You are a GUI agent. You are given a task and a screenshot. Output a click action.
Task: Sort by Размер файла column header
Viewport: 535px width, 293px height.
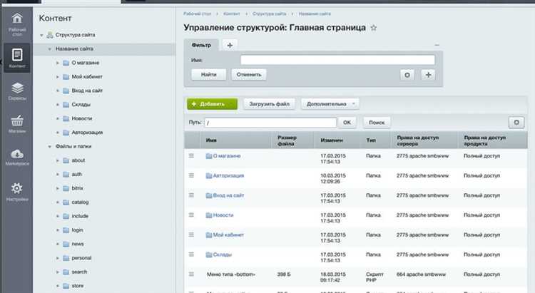pos(287,140)
